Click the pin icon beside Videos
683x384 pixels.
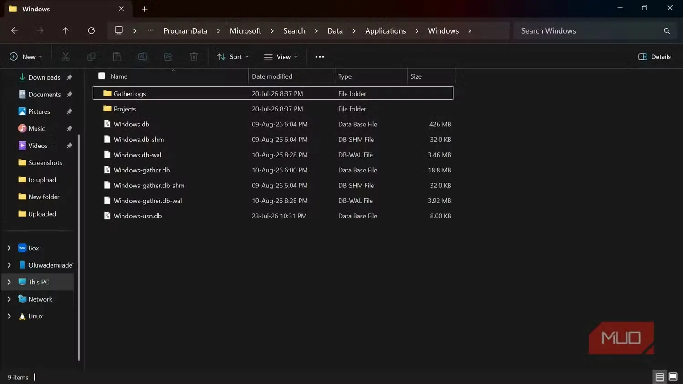69,146
